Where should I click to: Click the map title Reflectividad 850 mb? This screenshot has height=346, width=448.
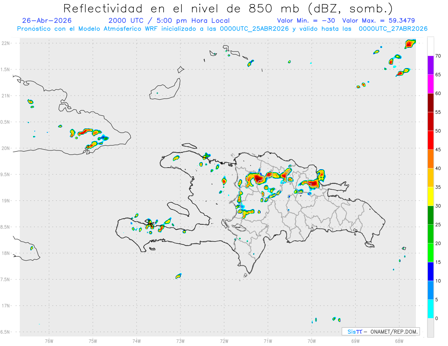[228, 8]
